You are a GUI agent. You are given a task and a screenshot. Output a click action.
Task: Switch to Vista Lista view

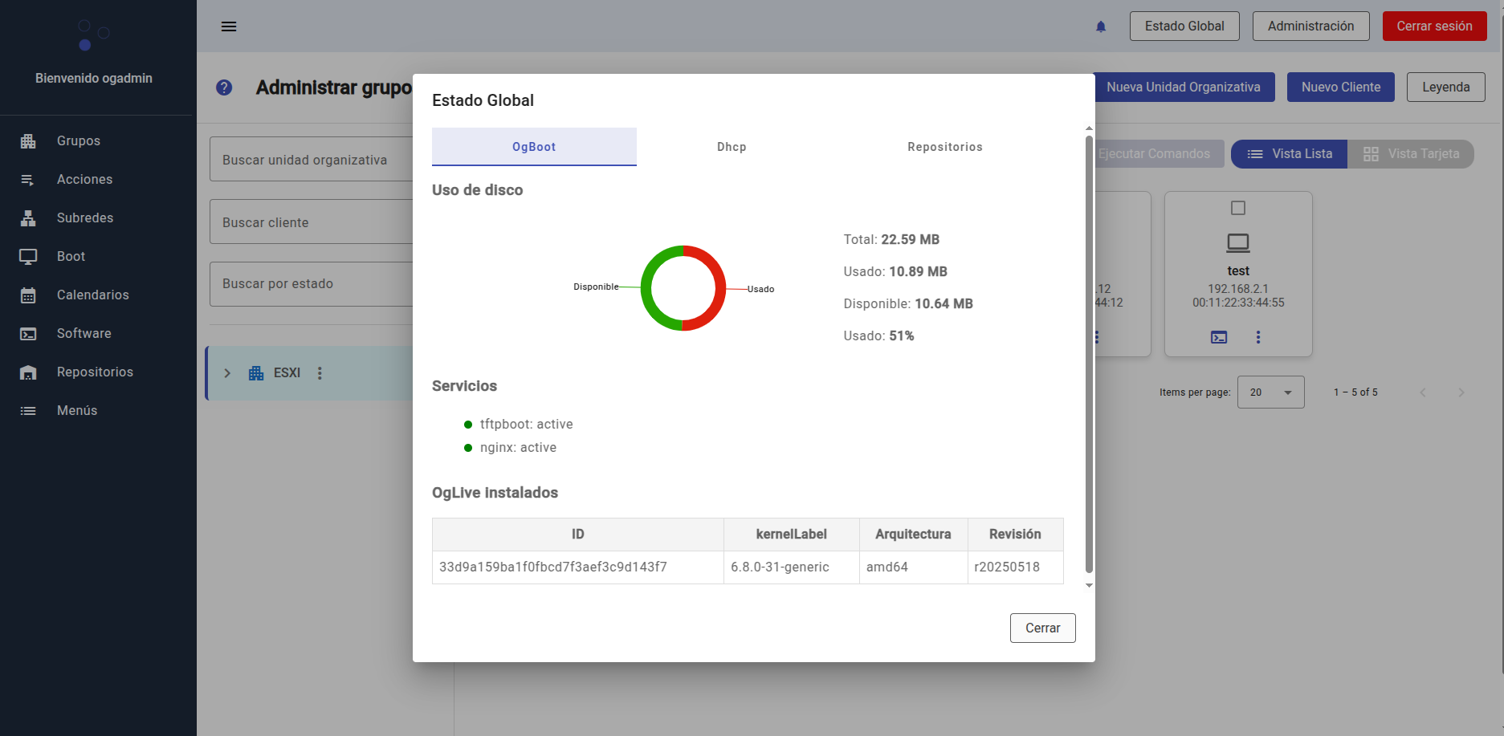[x=1289, y=154]
